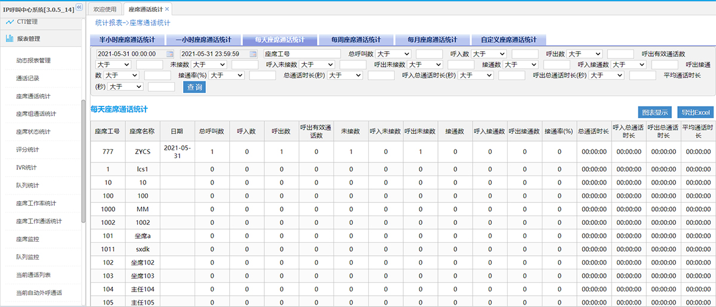716x307 pixels.
Task: Click 总呼叫数 value input box
Action: point(429,54)
